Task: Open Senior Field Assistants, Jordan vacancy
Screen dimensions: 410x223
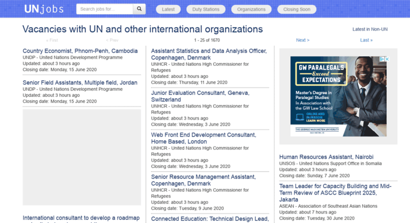Action: click(x=80, y=83)
